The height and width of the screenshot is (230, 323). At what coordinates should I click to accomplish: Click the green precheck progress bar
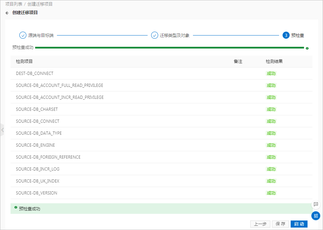[169, 48]
